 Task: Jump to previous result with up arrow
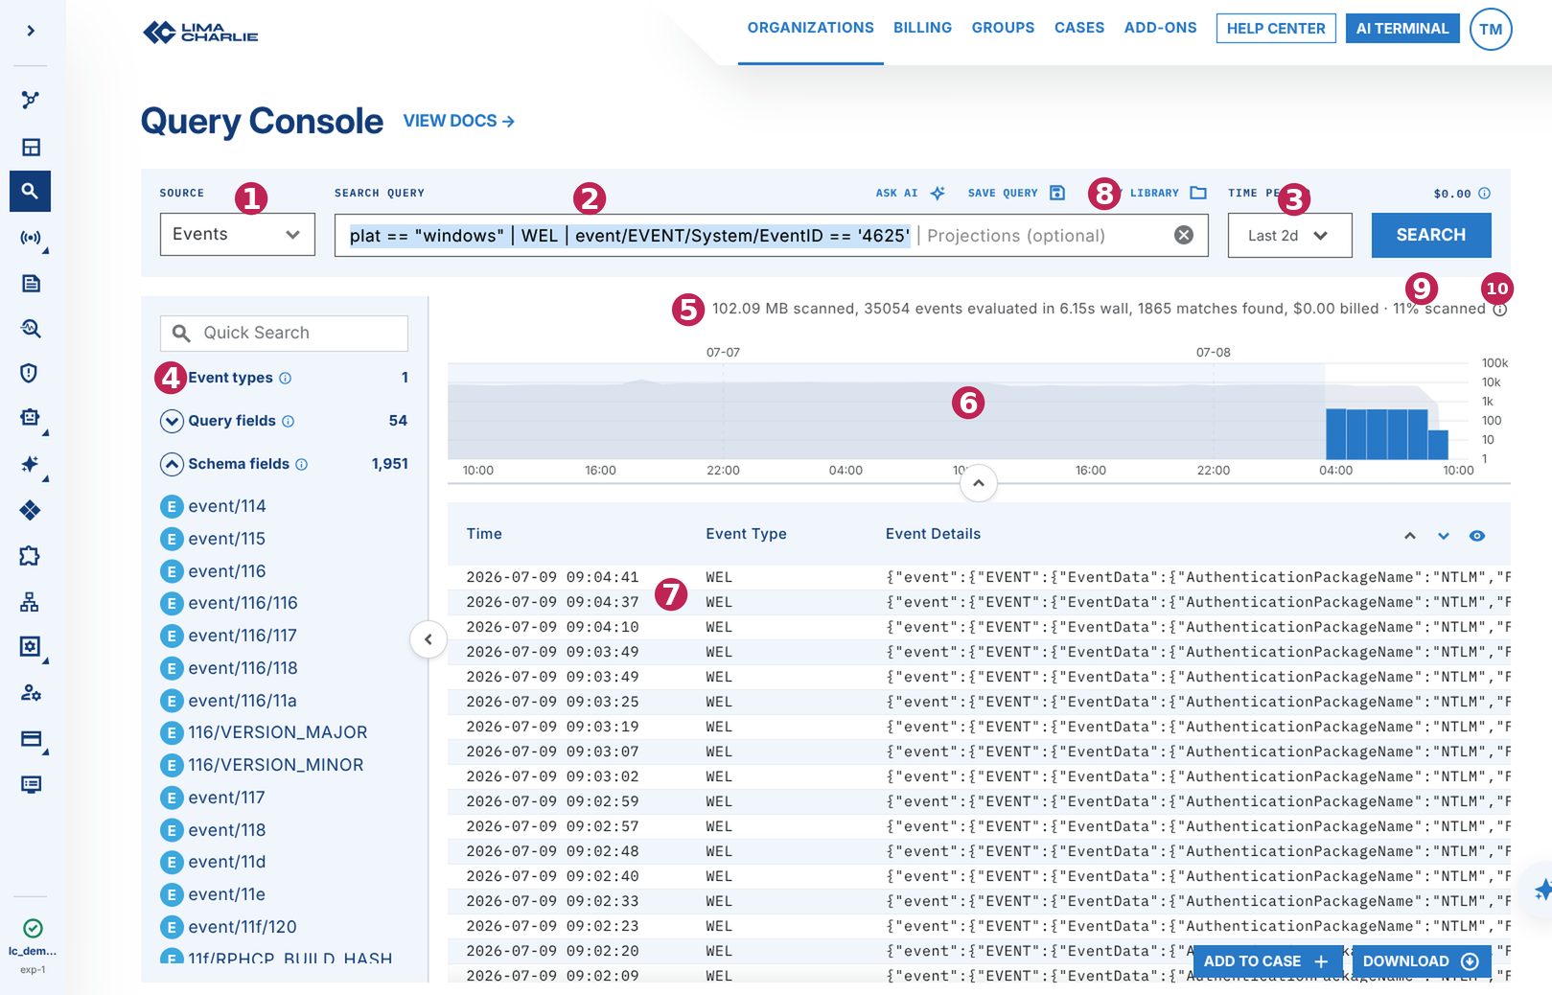pyautogui.click(x=1410, y=536)
